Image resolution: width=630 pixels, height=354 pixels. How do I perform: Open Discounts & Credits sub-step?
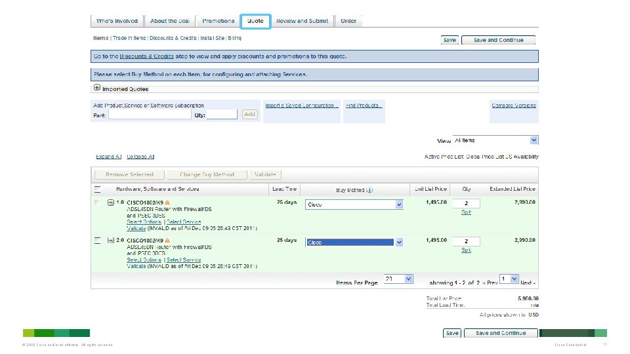(173, 38)
